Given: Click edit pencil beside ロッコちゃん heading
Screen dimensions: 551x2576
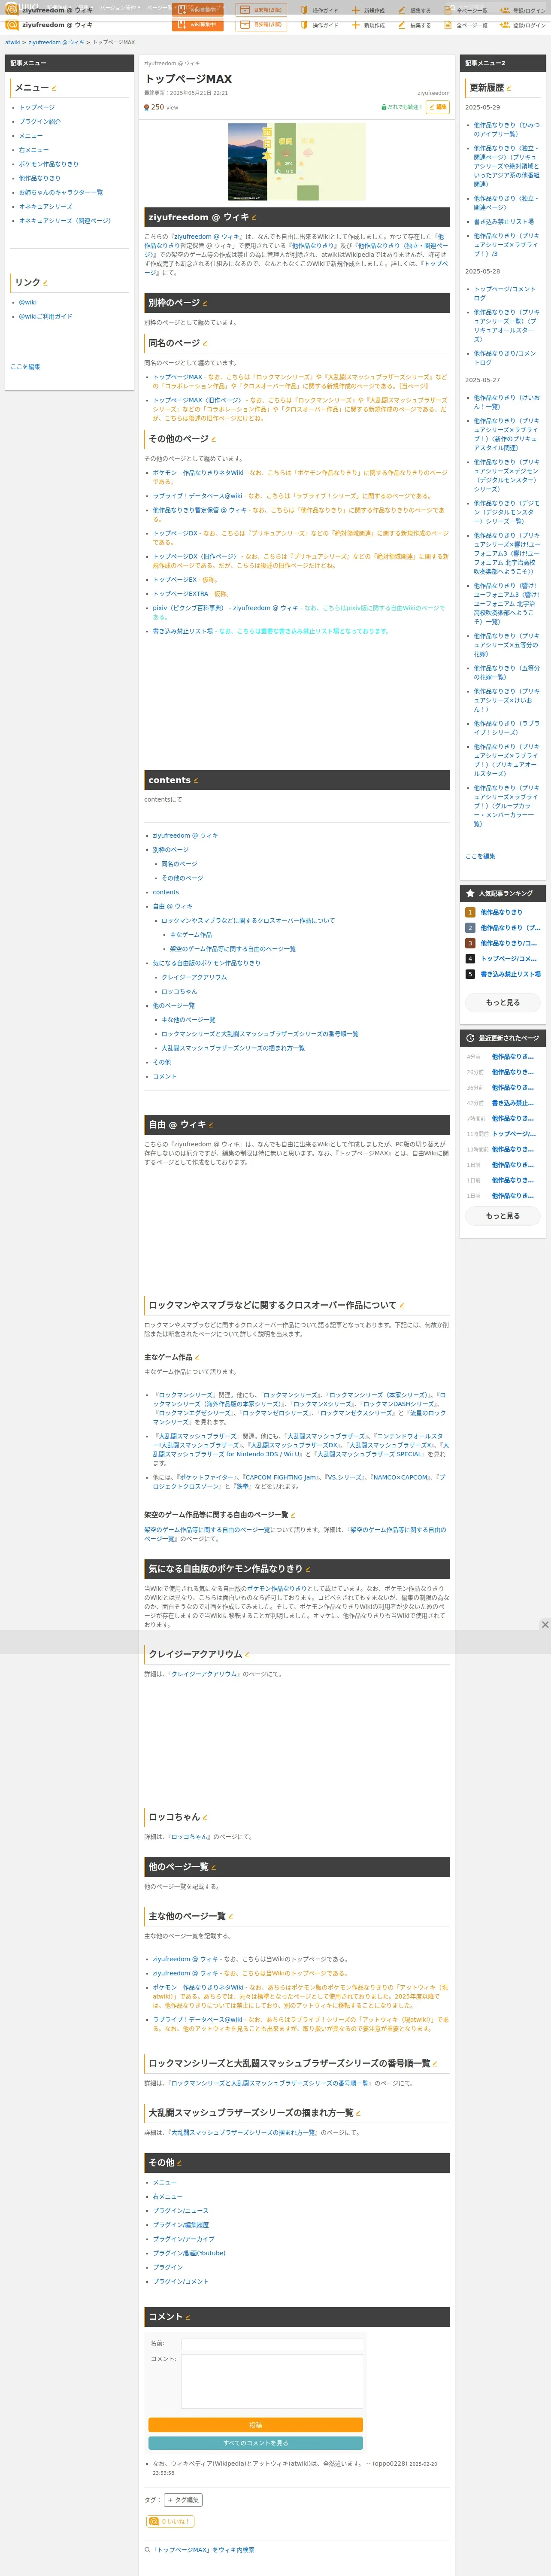Looking at the screenshot, I should pyautogui.click(x=205, y=1817).
